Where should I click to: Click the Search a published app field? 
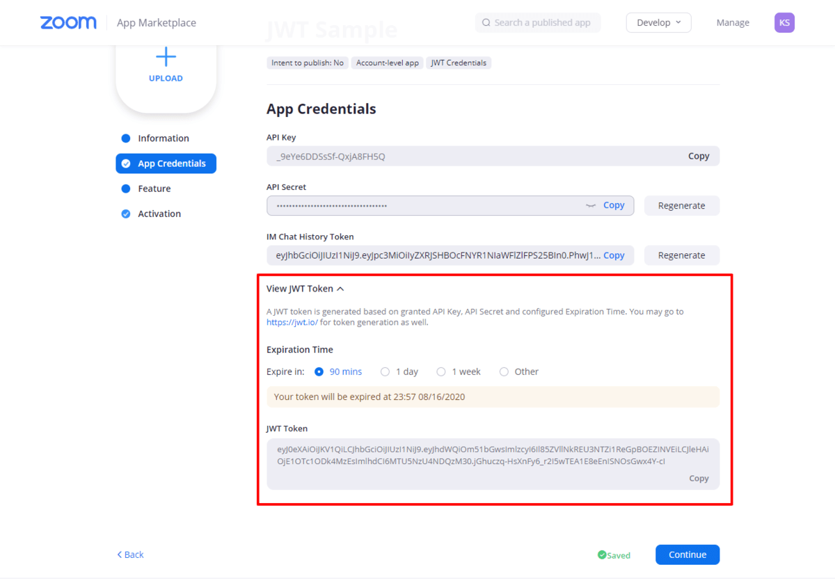click(538, 23)
